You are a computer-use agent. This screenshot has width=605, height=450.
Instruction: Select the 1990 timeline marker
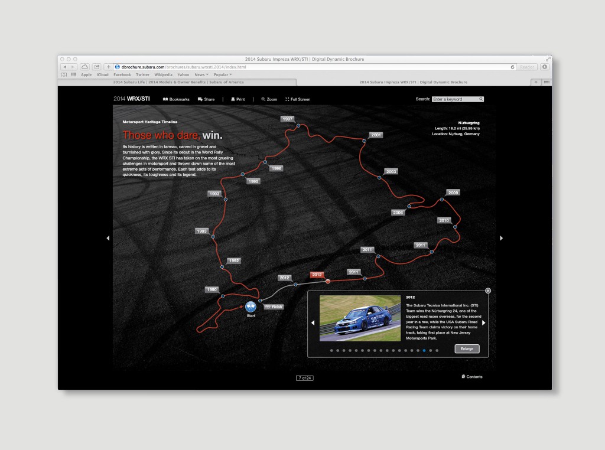click(212, 289)
